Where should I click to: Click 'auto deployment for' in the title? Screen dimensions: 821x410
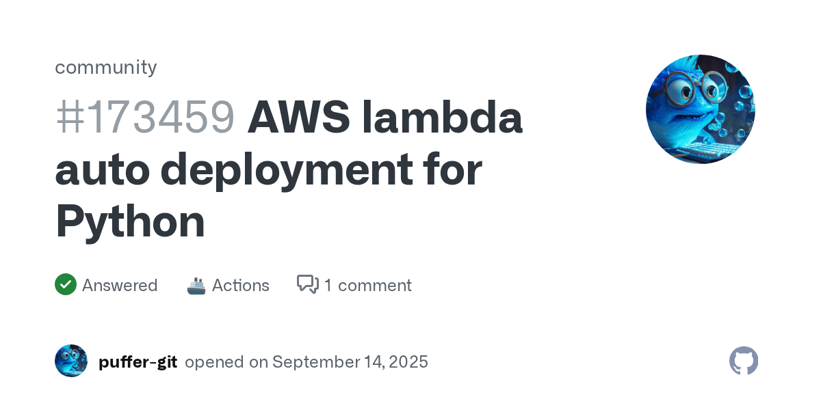coord(269,170)
